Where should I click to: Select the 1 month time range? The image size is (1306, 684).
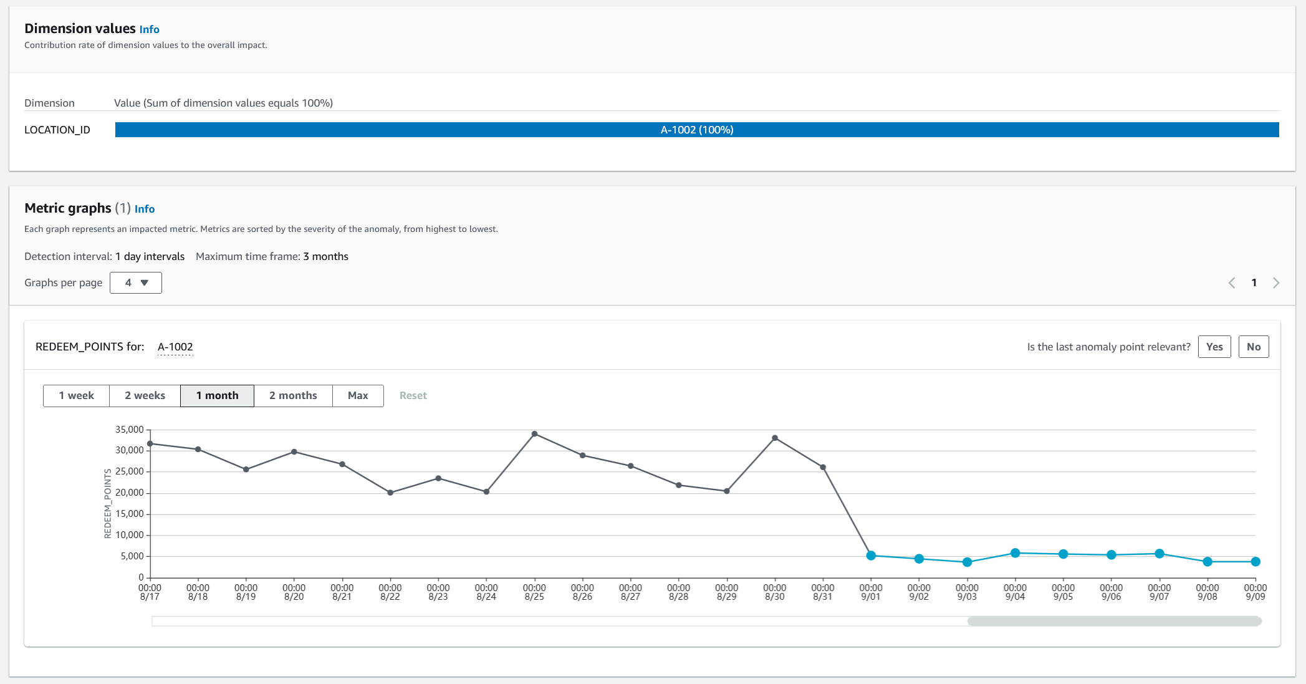[217, 396]
